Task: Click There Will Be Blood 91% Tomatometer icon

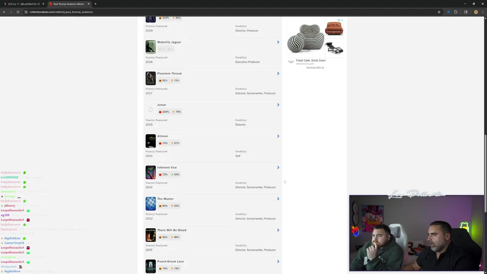Action: [x=160, y=237]
